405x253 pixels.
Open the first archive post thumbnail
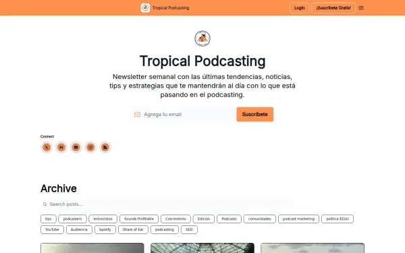tap(92, 248)
